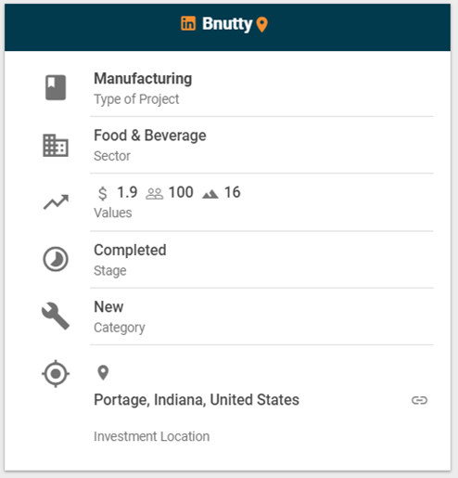Click the gray pin above Portage address
Viewport: 458px width, 478px height.
coord(103,372)
